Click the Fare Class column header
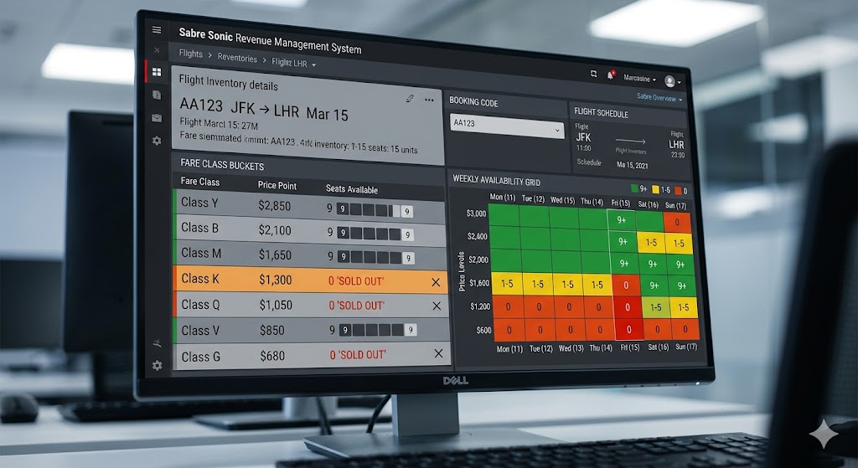Screen dimensions: 858x468 click(x=199, y=182)
